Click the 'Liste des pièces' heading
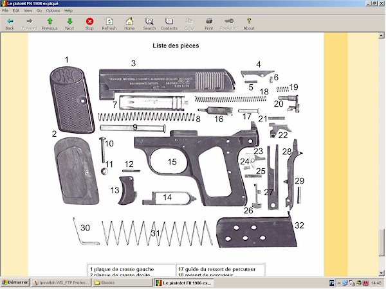This screenshot has width=386, height=289. tap(176, 46)
